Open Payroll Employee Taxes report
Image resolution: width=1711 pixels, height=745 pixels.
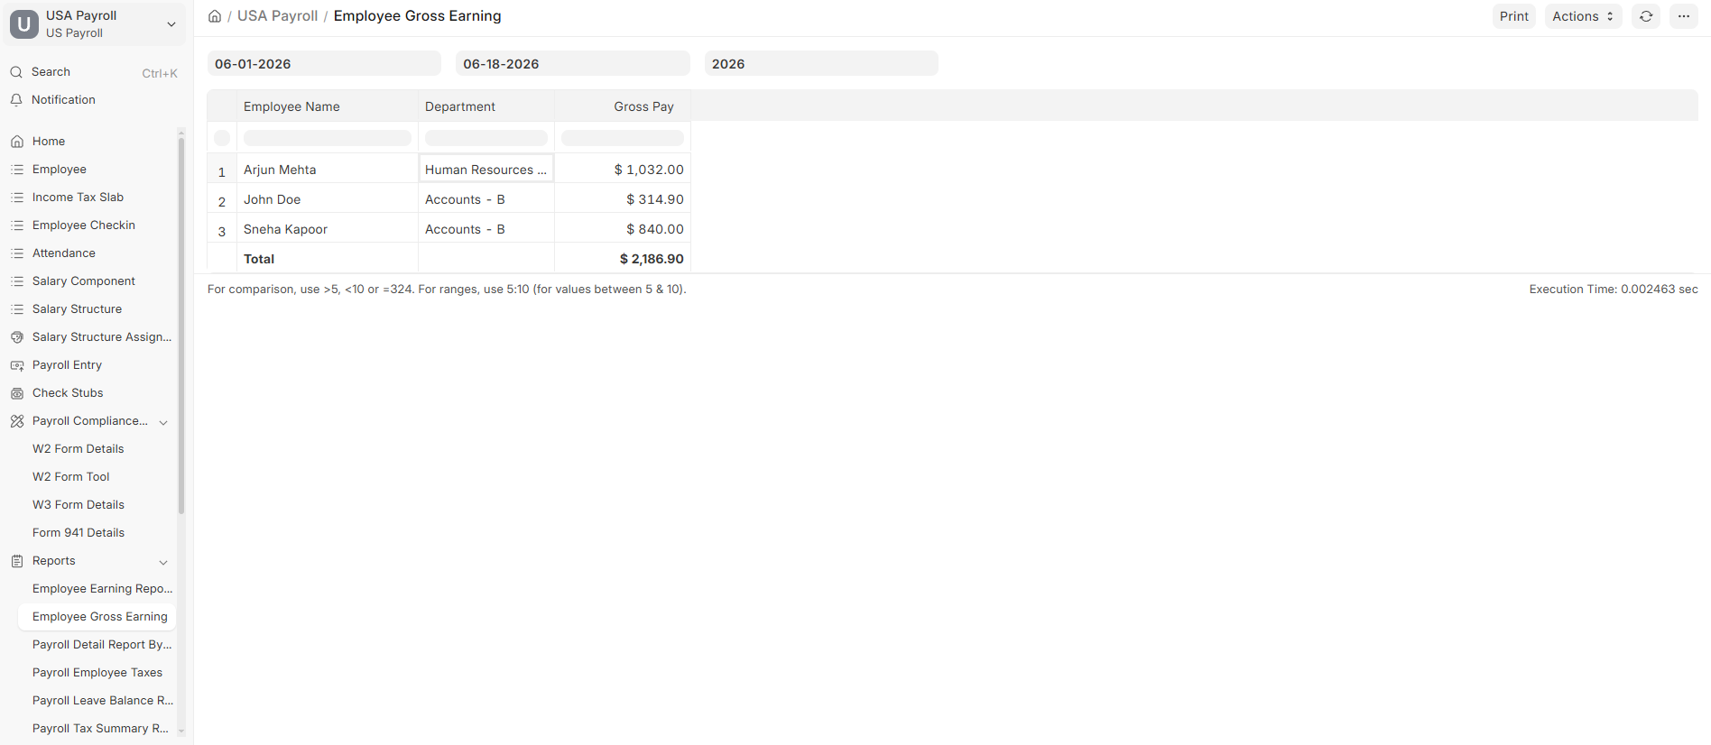(97, 673)
